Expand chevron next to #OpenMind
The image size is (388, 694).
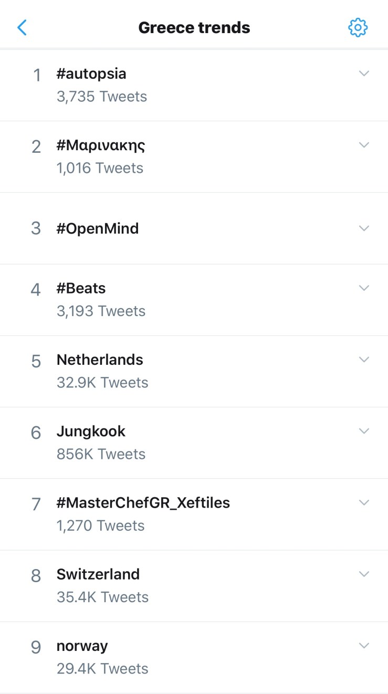(364, 228)
